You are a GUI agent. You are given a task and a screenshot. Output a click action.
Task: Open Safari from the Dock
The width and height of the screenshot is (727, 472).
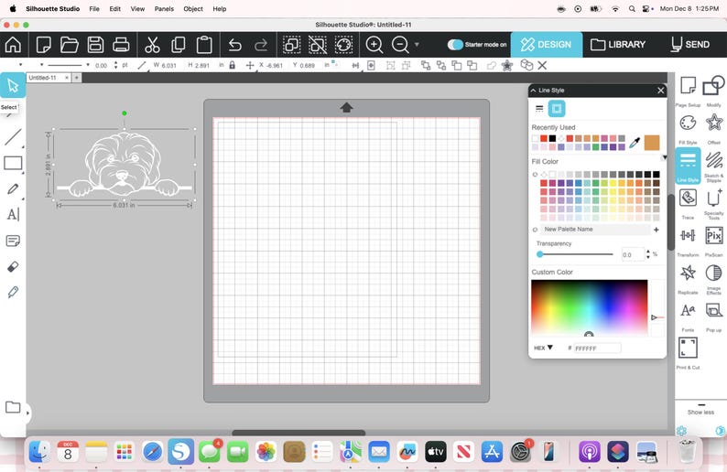[x=153, y=451]
